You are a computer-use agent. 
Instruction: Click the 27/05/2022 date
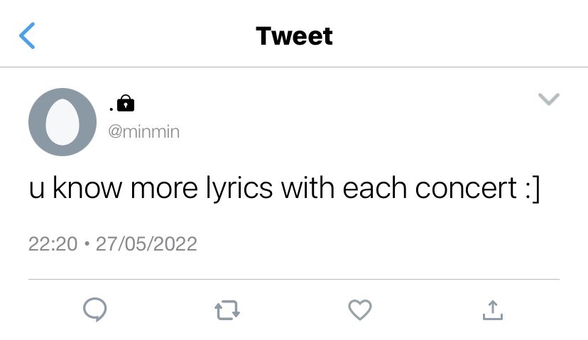point(146,244)
